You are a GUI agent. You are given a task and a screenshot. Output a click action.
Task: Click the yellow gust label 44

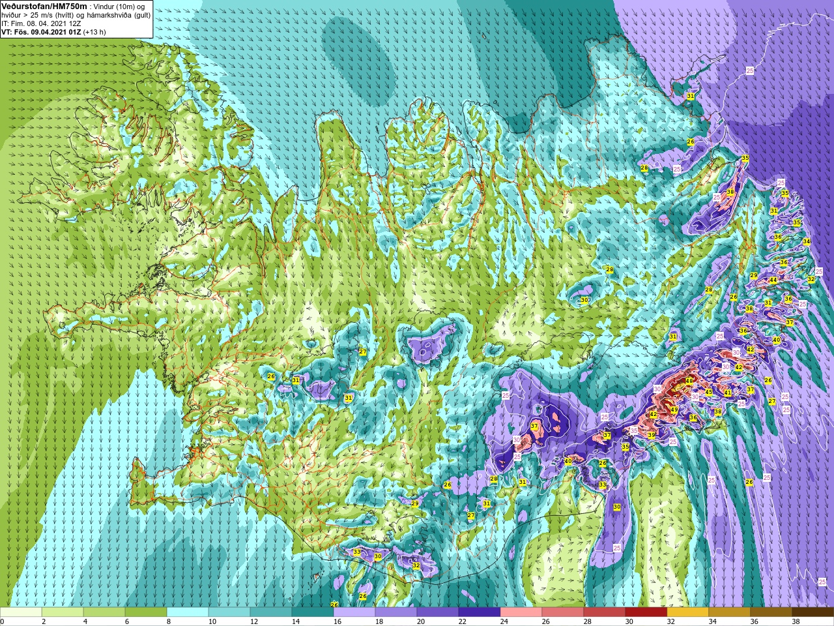tap(773, 280)
